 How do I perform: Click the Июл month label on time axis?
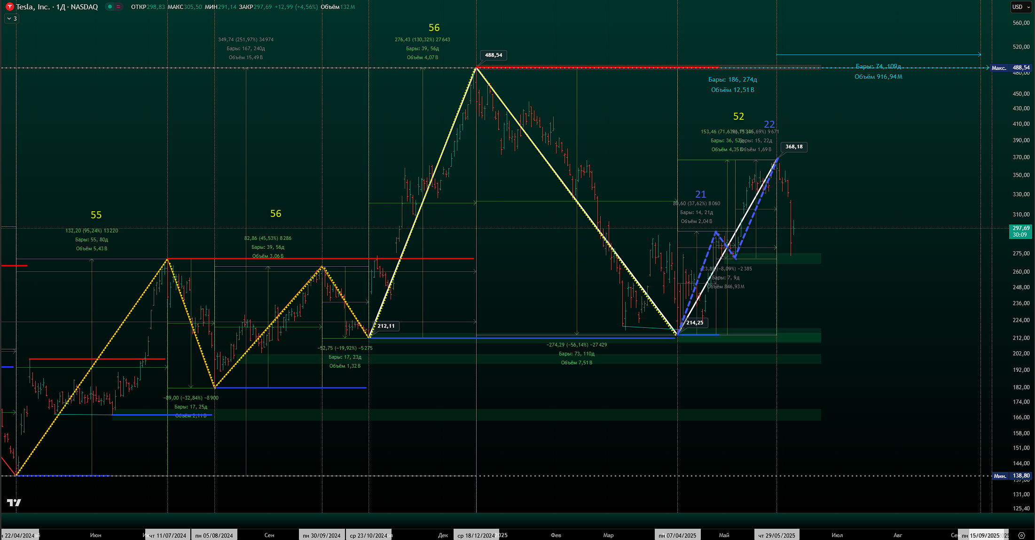837,535
